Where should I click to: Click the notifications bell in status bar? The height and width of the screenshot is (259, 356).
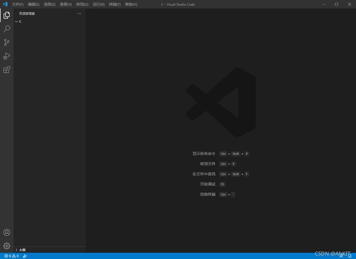(x=349, y=256)
